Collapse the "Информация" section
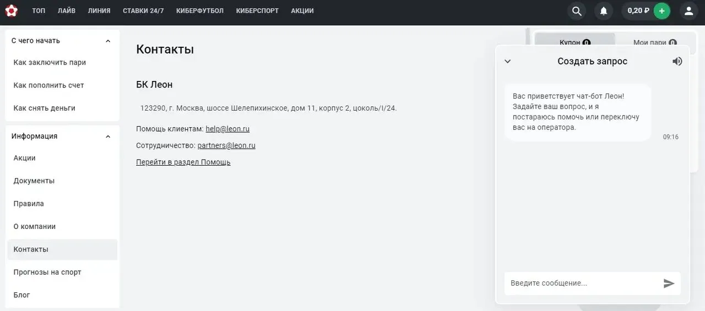The width and height of the screenshot is (705, 311). [x=108, y=137]
